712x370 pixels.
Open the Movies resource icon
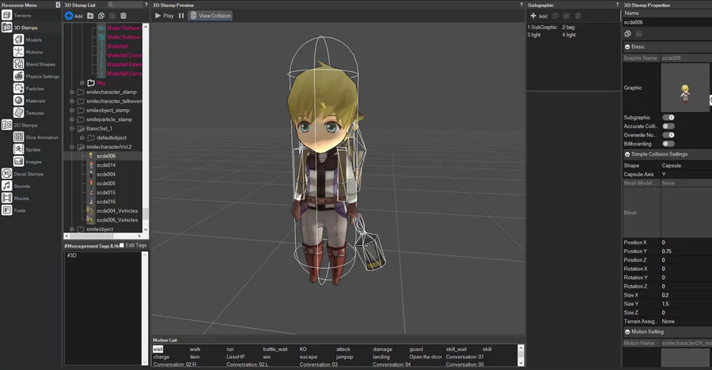(7, 198)
